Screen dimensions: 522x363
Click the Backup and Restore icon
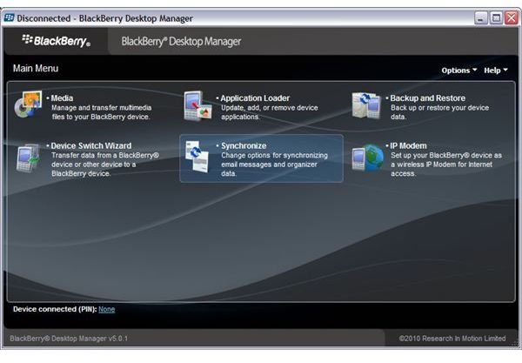coord(366,105)
